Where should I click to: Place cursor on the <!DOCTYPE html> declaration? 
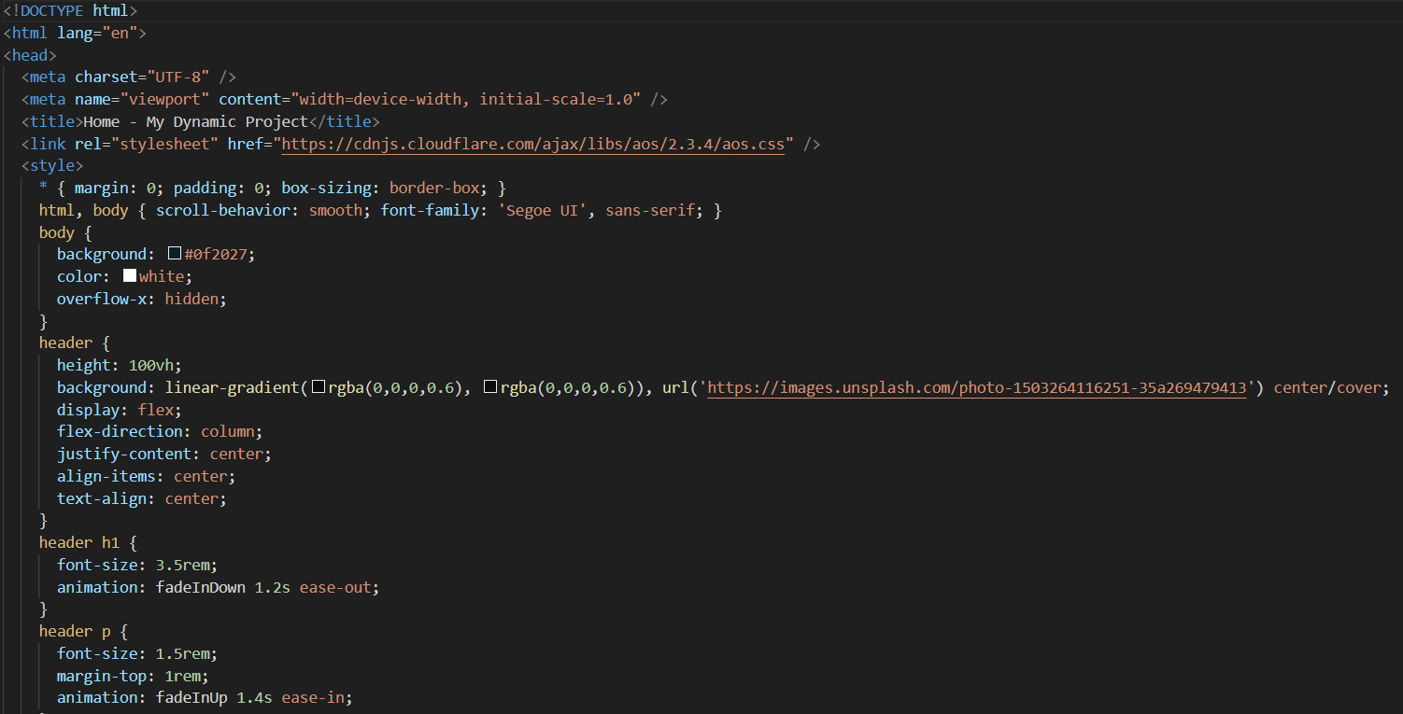[x=70, y=11]
